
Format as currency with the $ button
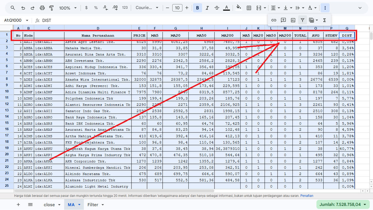[86, 8]
